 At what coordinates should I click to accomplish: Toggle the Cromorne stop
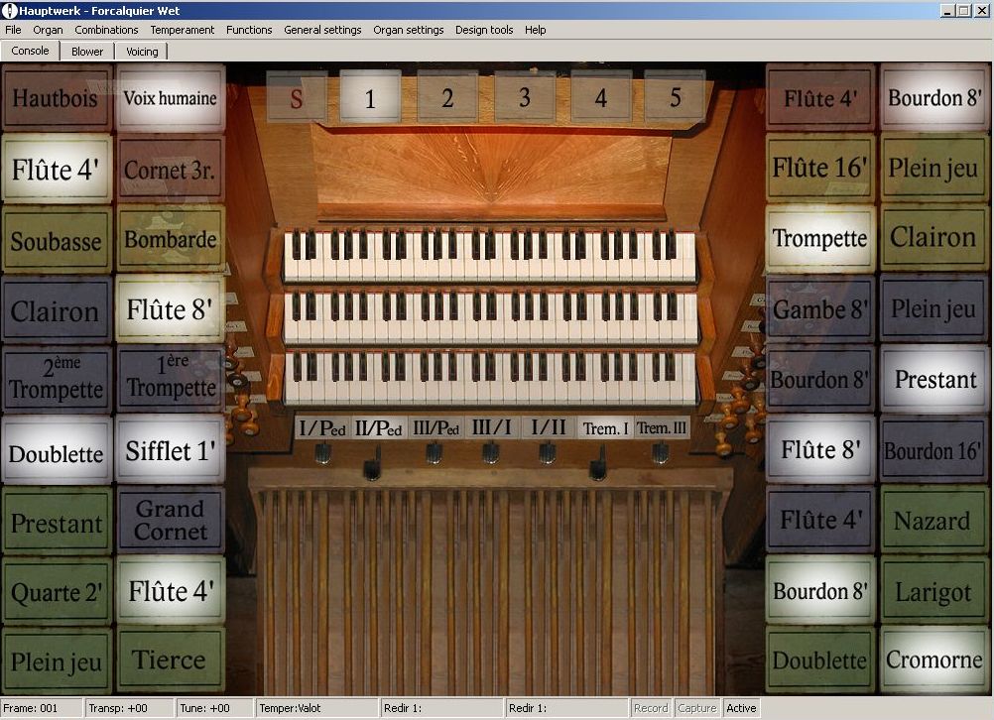coord(934,660)
